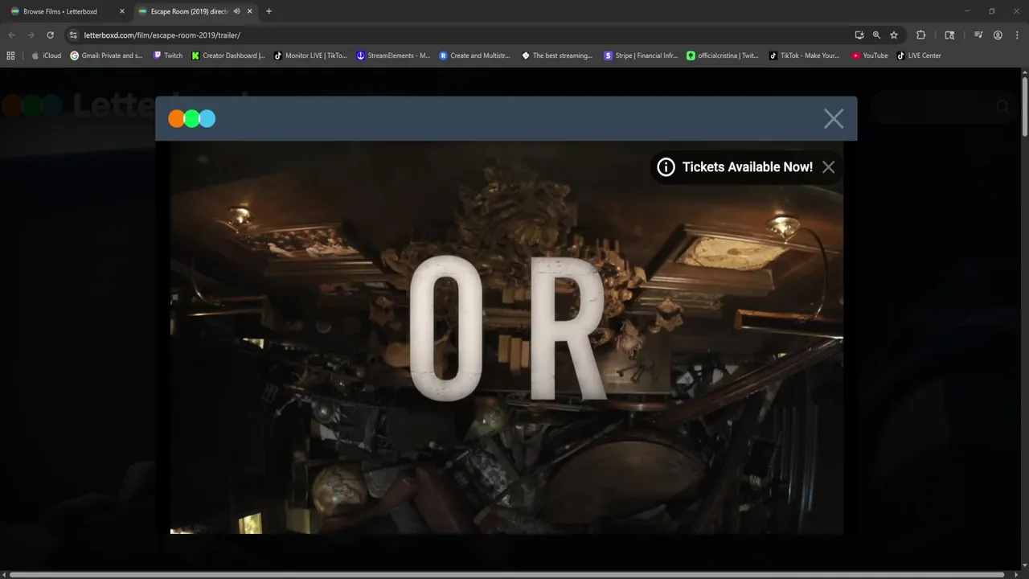Viewport: 1029px width, 579px height.
Task: Click the search tabs icon in Chrome toolbar
Action: 949,35
